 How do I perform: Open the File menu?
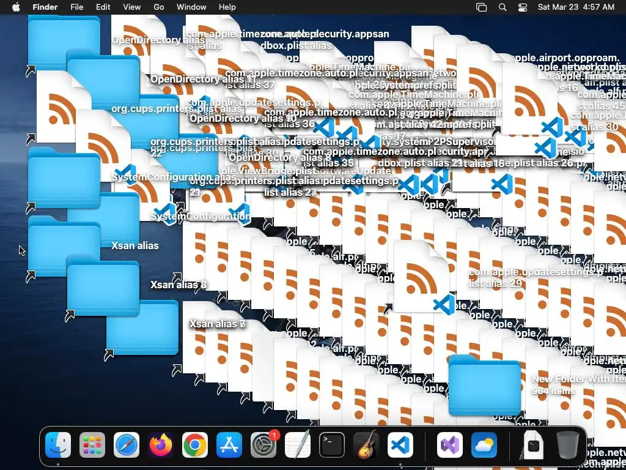click(x=76, y=7)
